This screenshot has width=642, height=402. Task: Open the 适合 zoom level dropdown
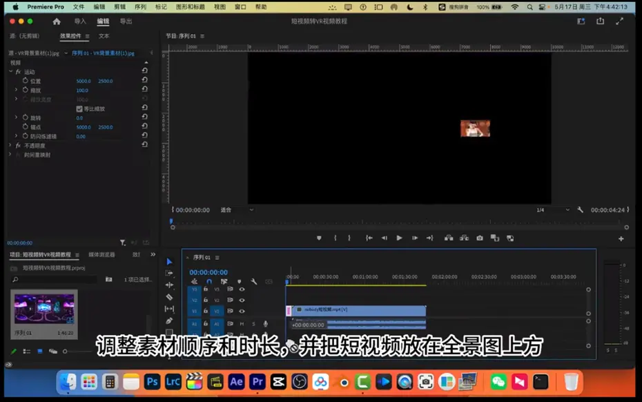tap(237, 210)
